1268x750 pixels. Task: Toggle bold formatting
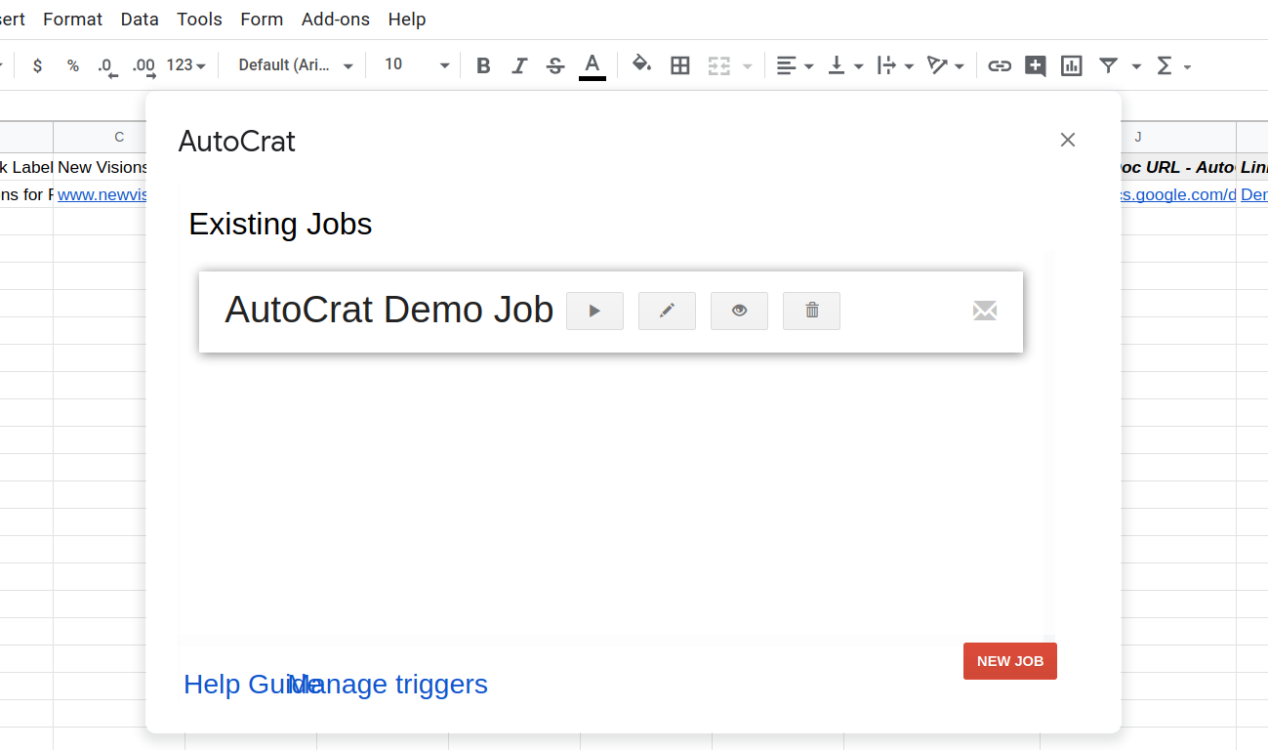pos(483,65)
